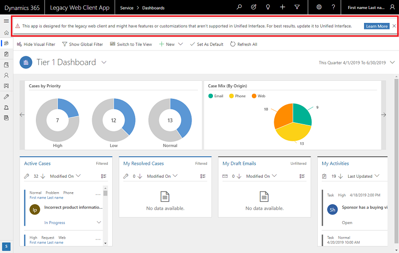Expand the Tier 1 Dashboard selector chevron
This screenshot has height=253, width=399.
[104, 62]
